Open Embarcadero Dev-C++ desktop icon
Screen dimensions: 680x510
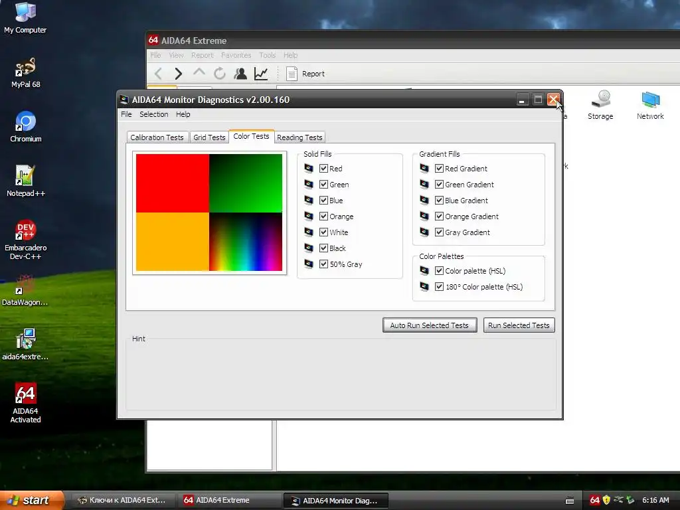pyautogui.click(x=26, y=240)
